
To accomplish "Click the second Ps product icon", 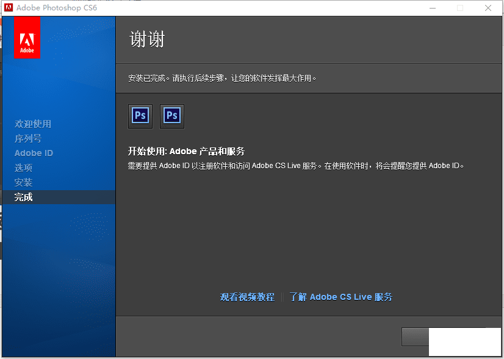I will click(x=172, y=116).
